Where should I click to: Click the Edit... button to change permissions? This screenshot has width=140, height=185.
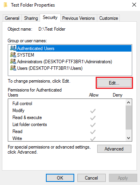(x=114, y=83)
